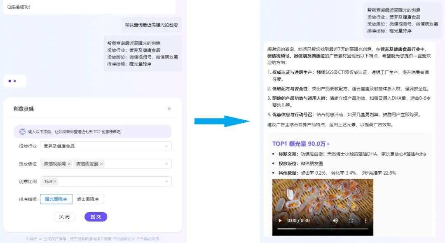
Task: Play the DHA video
Action: [x=280, y=221]
